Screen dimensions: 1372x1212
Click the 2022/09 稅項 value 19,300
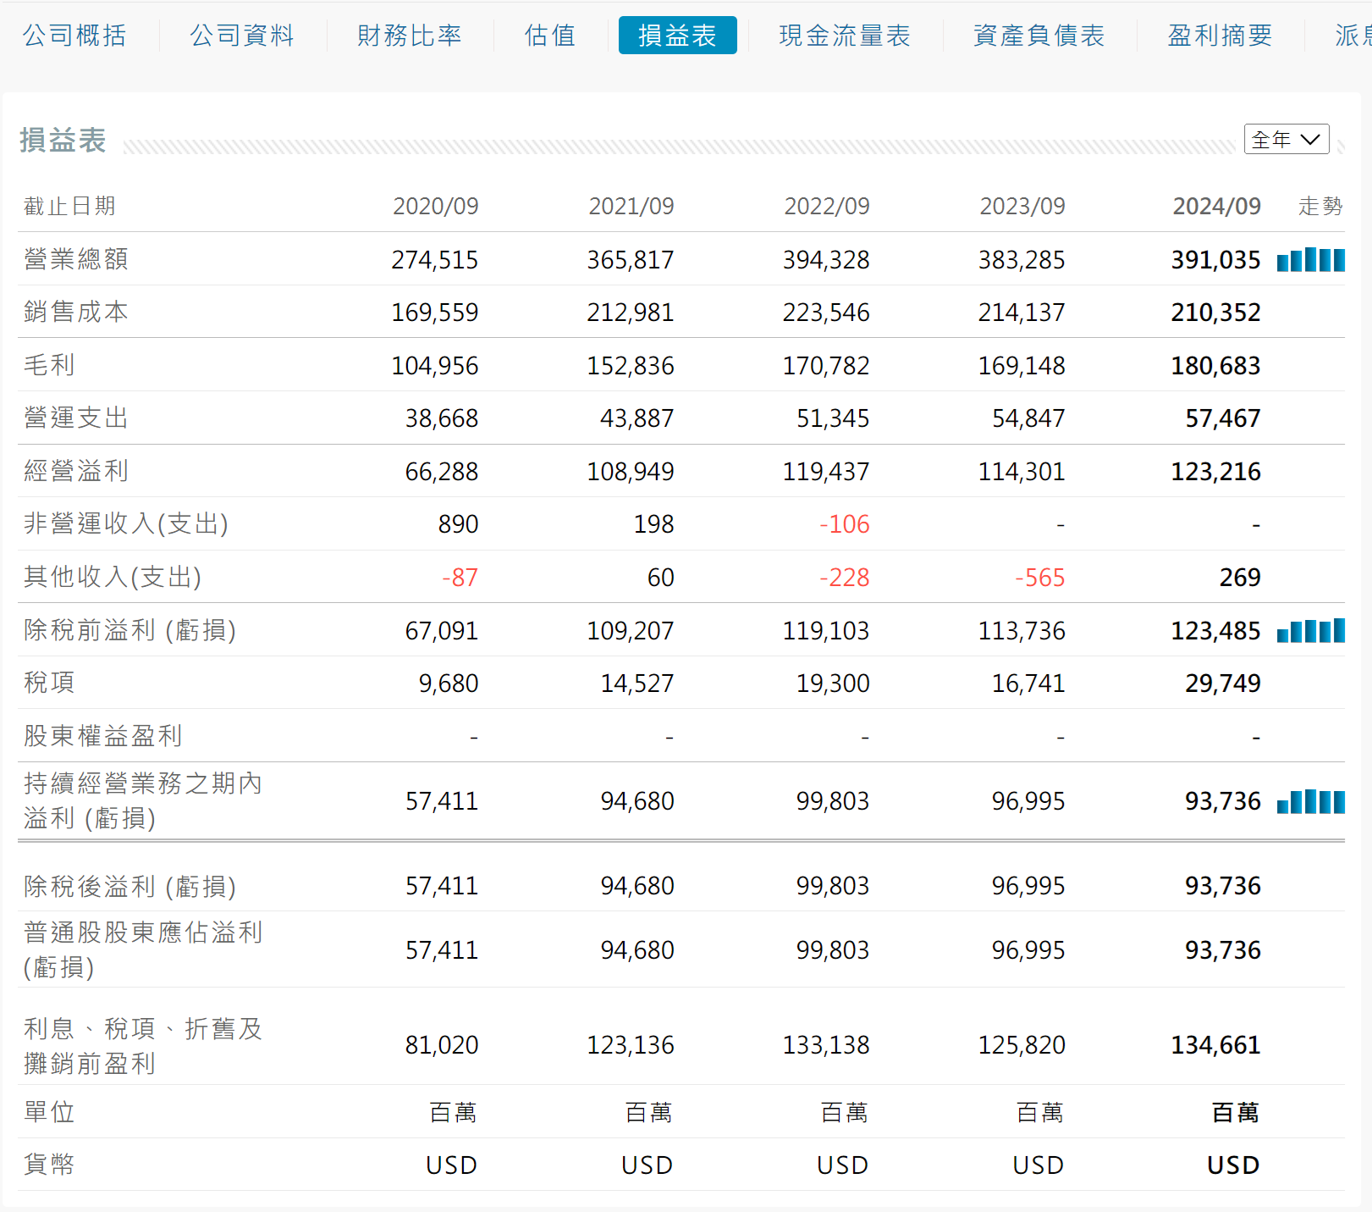pos(832,683)
